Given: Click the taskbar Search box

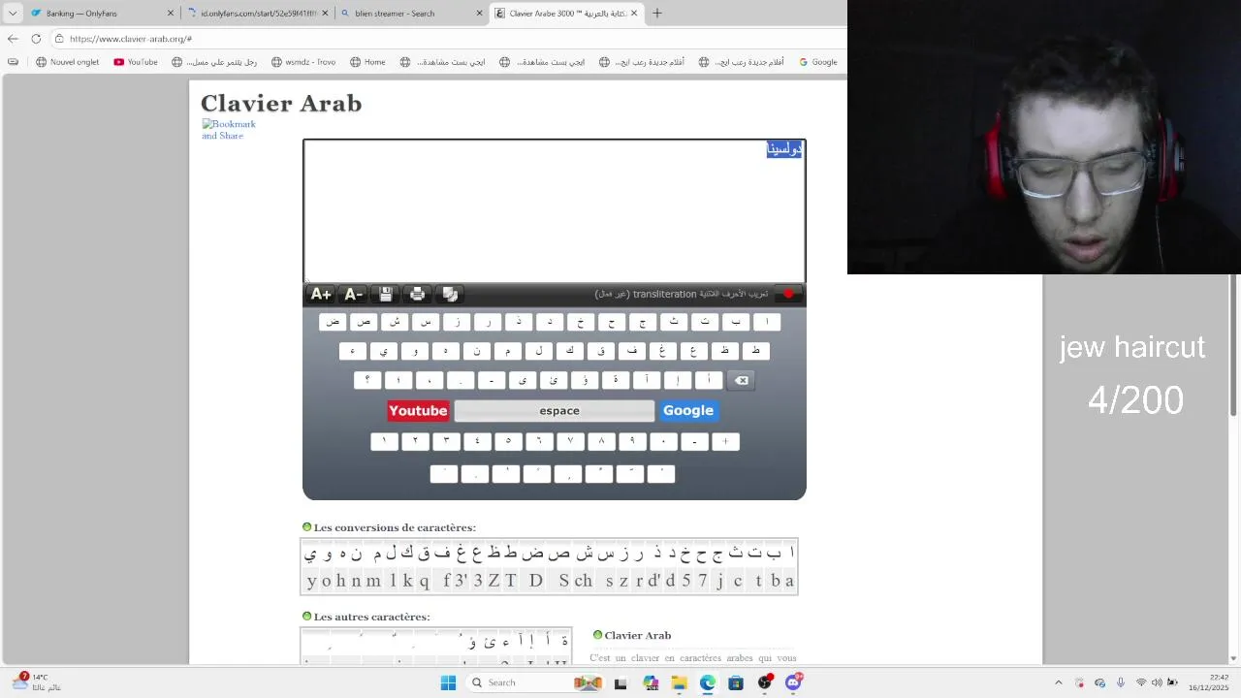Looking at the screenshot, I should click(x=534, y=682).
